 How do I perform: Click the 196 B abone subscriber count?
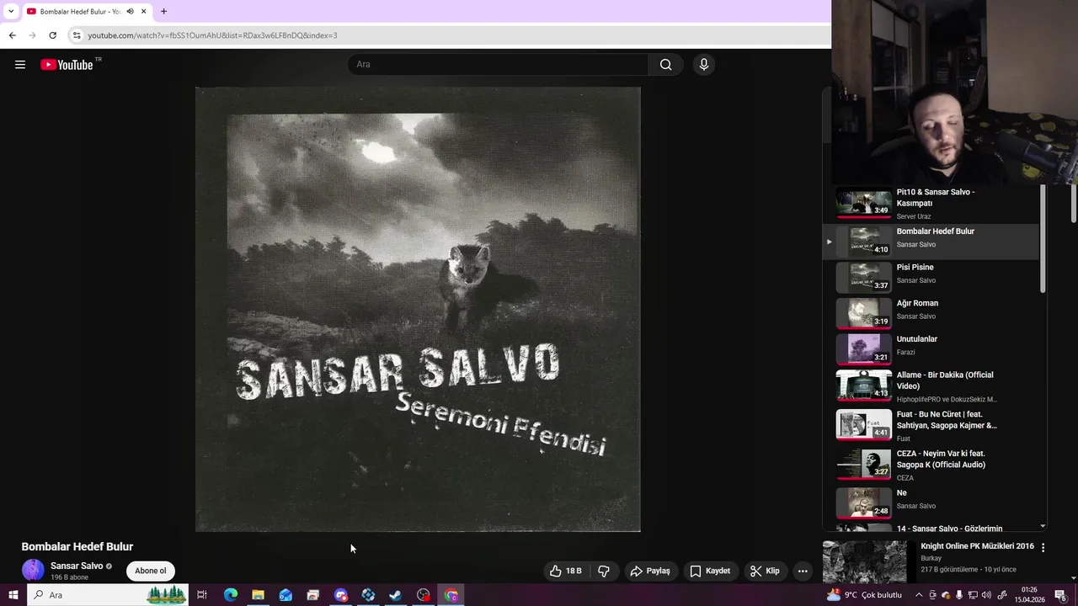[69, 577]
